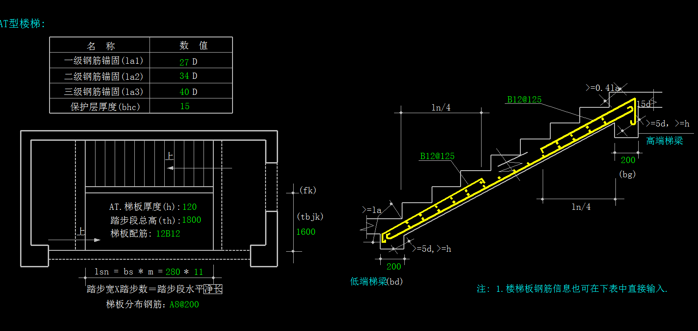This screenshot has width=698, height=331.
Task: Click the high-end beam width 200
Action: 628,160
